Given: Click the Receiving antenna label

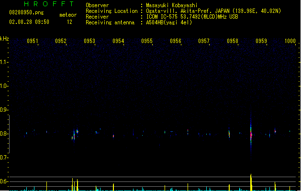Looking at the screenshot, I should coord(110,22).
